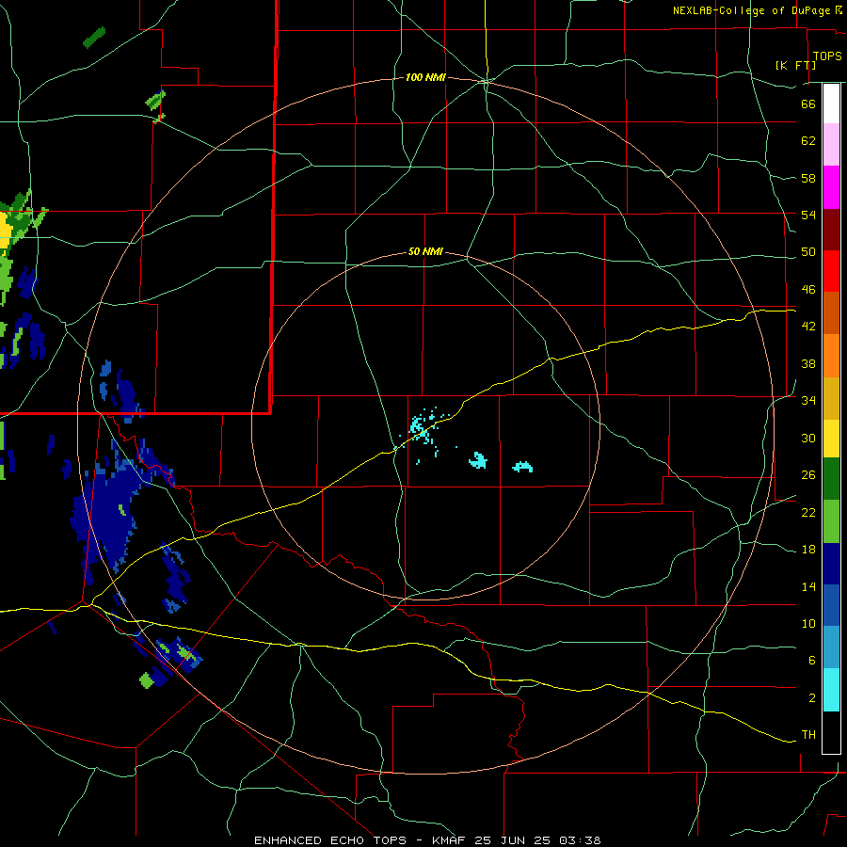Click the '22' legend value
This screenshot has width=847, height=847.
tap(808, 512)
